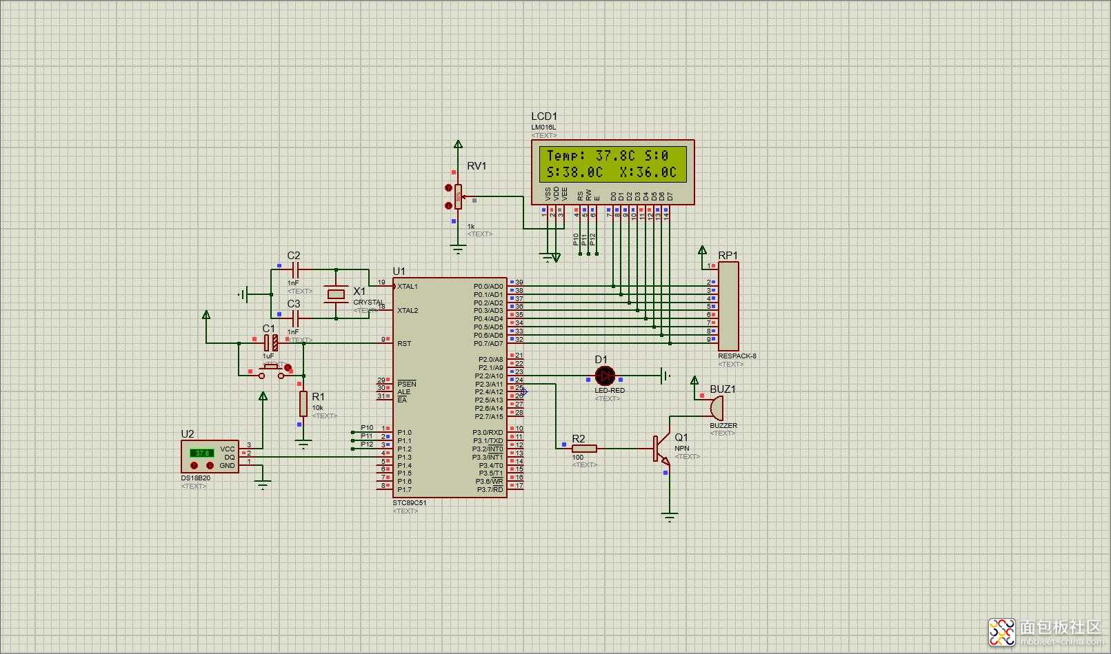Click the DS18B20 green 37.8 readout
The width and height of the screenshot is (1111, 654).
click(x=202, y=453)
